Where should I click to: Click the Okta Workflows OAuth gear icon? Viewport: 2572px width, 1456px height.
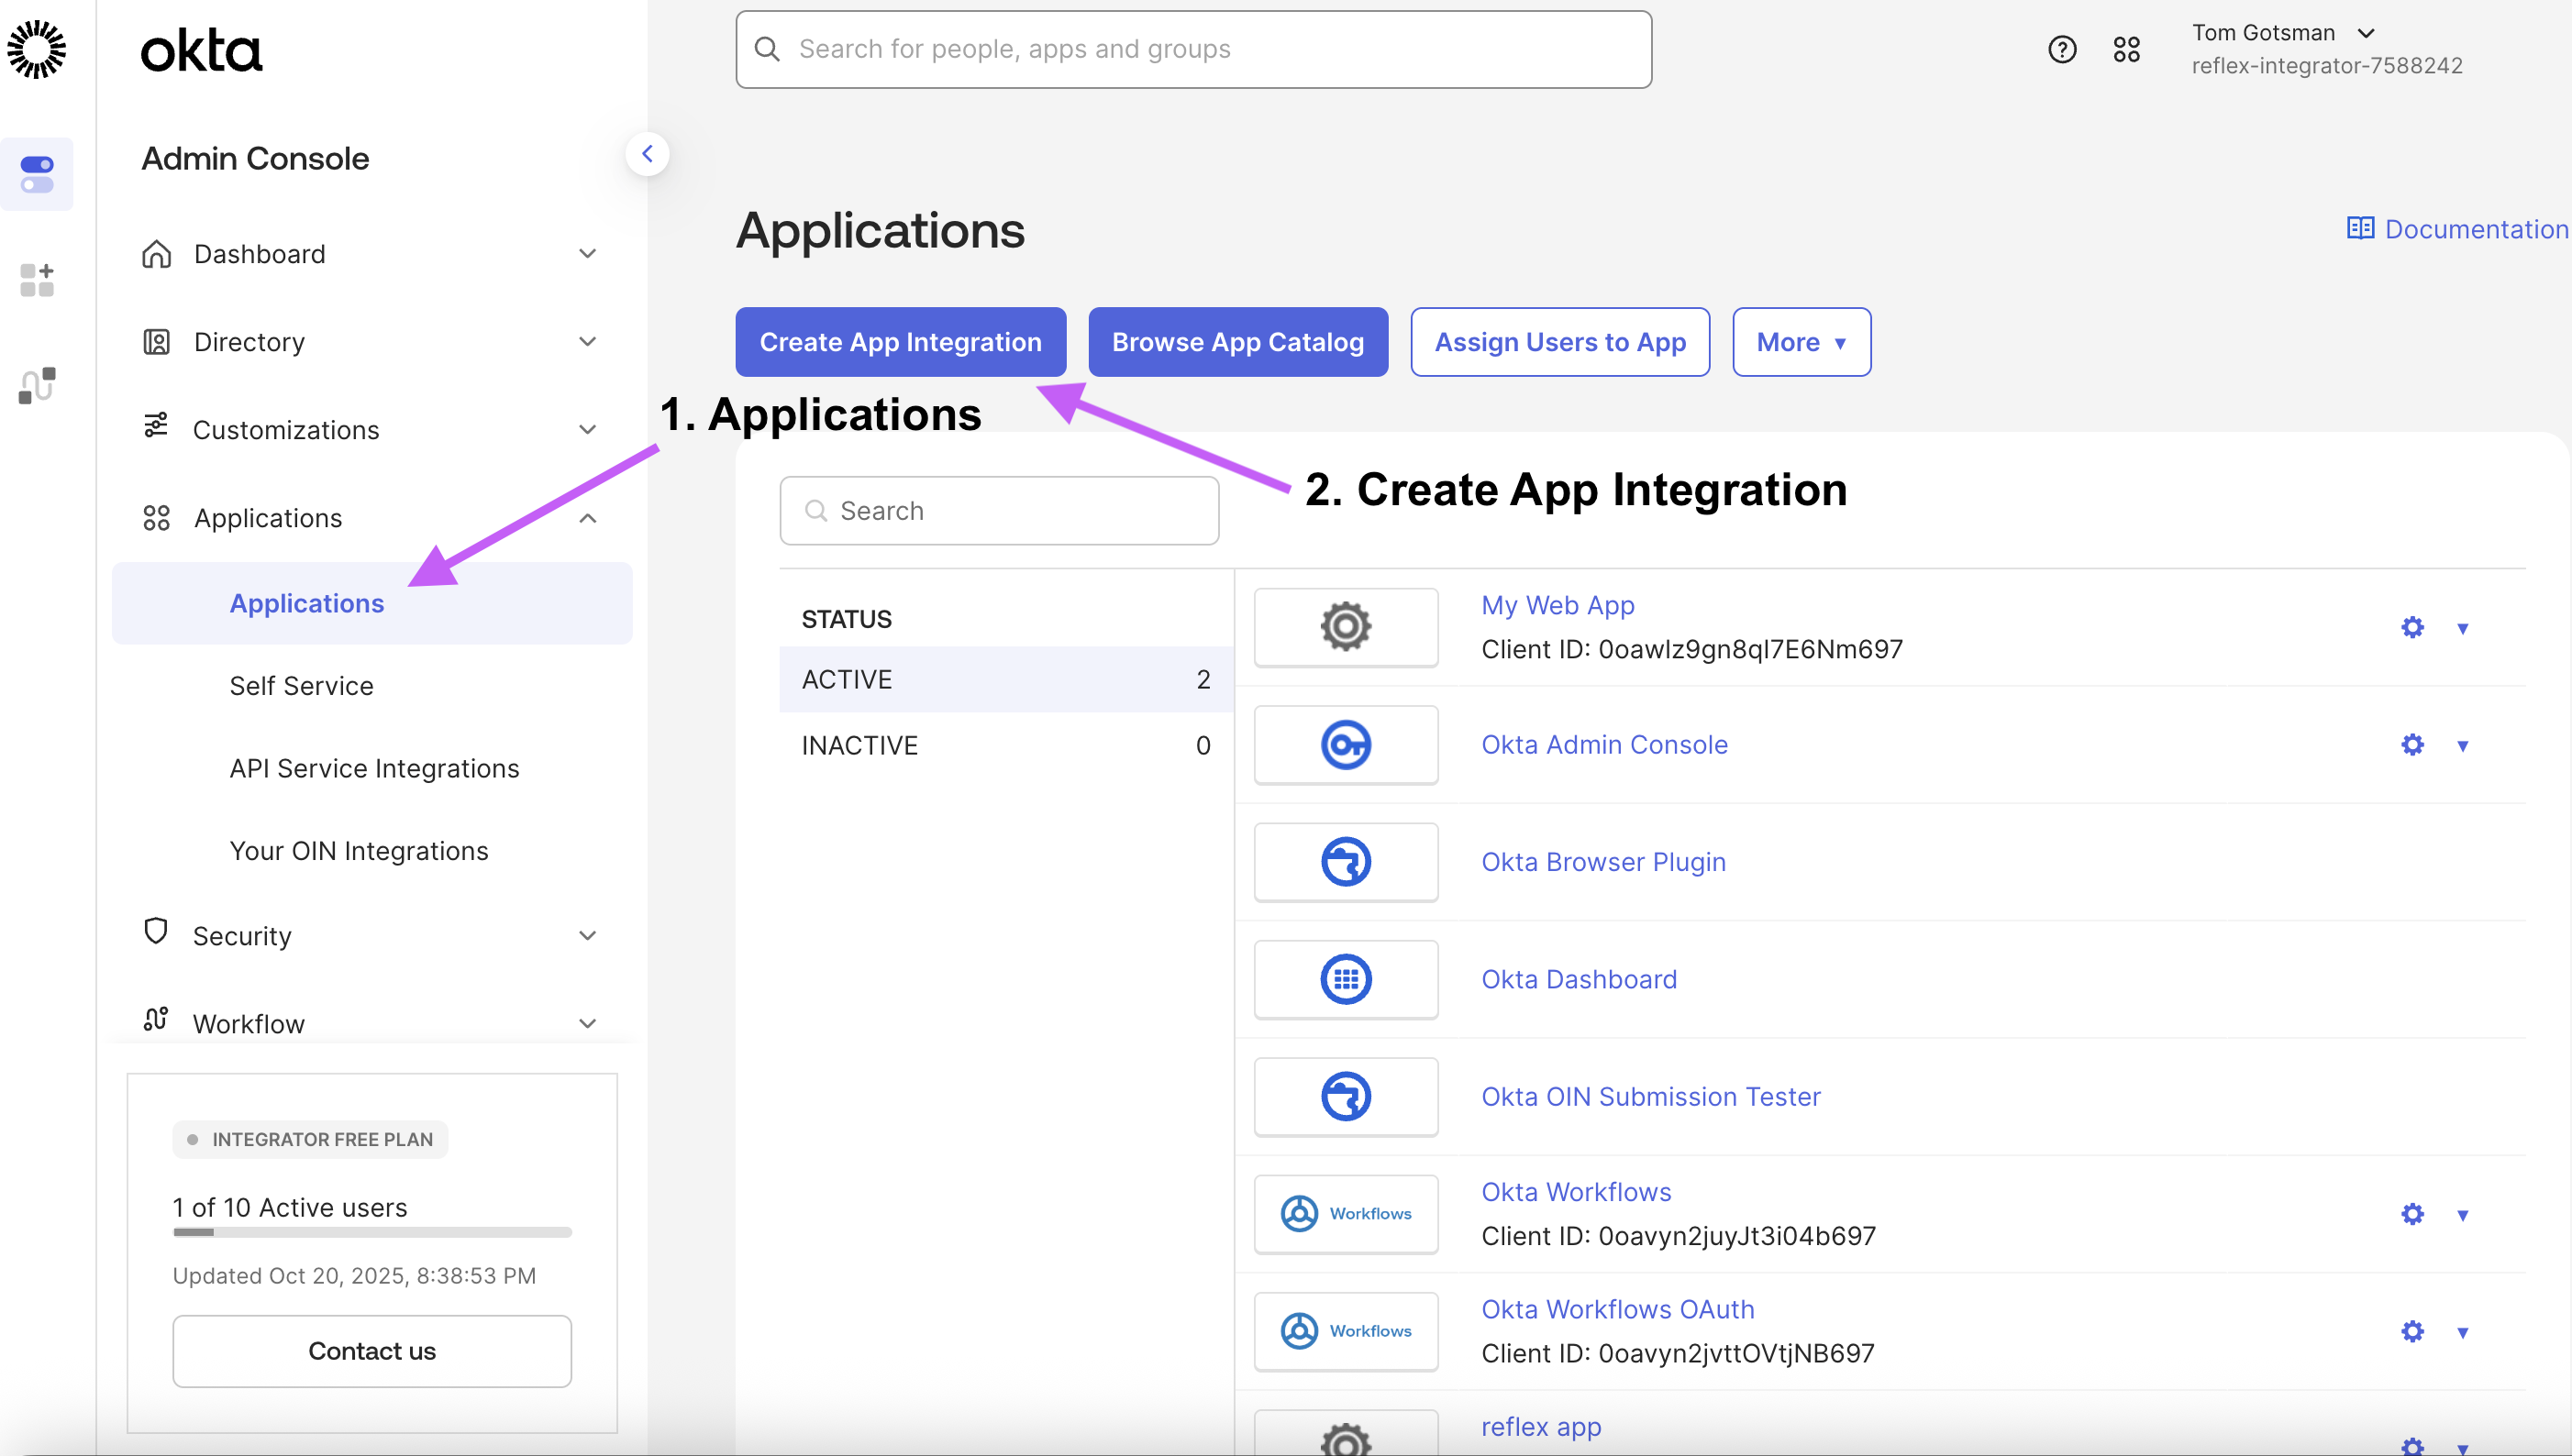[x=2411, y=1331]
